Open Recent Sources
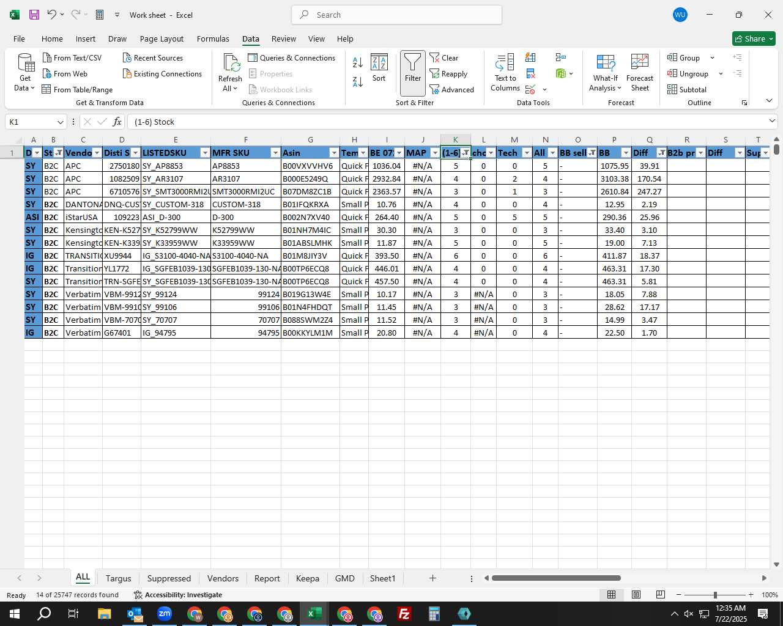 (x=153, y=57)
